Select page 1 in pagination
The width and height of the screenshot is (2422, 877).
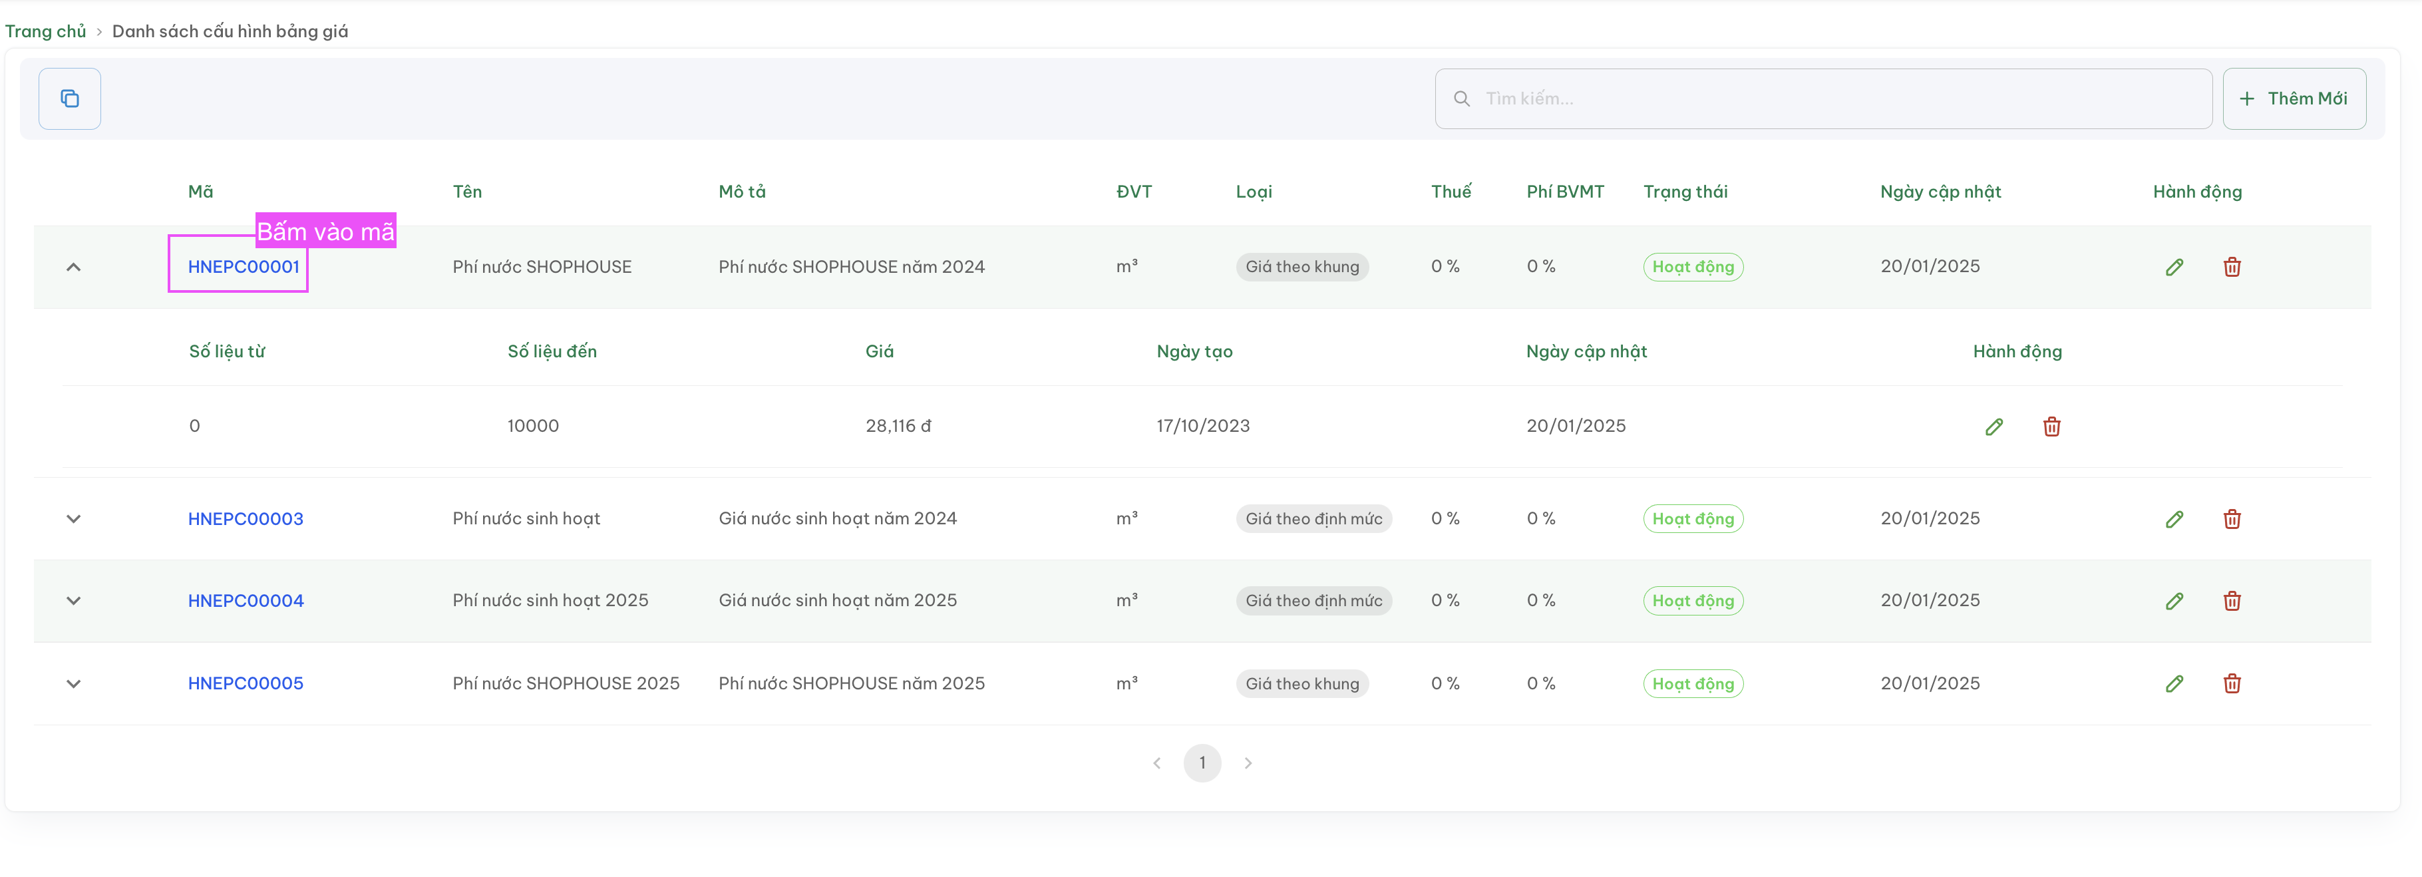coord(1202,763)
